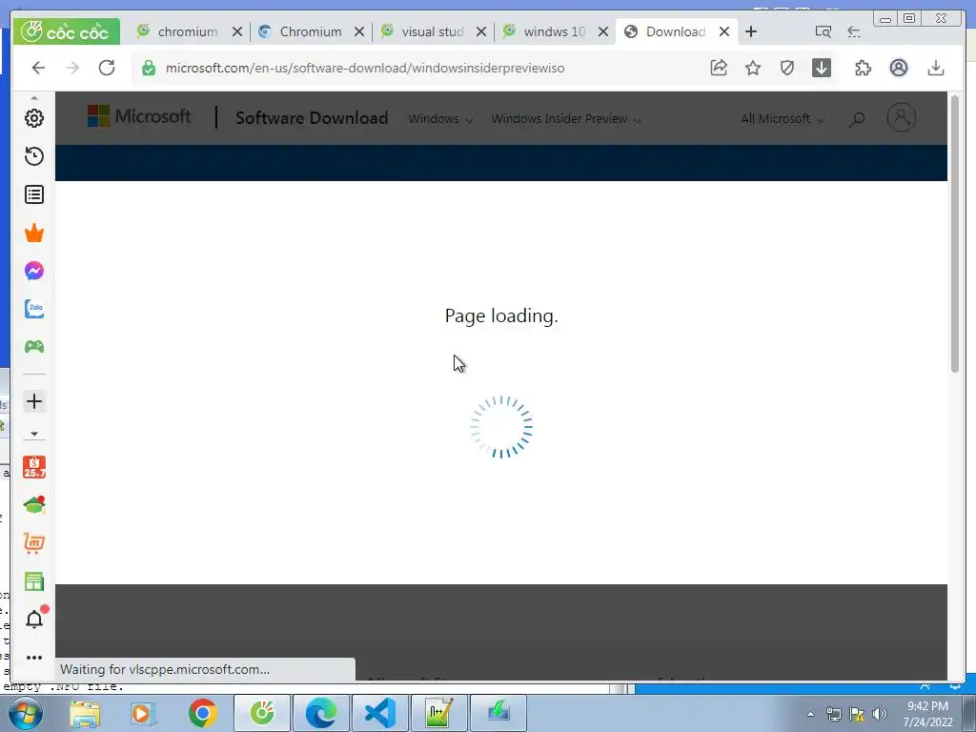This screenshot has width=976, height=732.
Task: Open the Software Download link
Action: [x=312, y=117]
